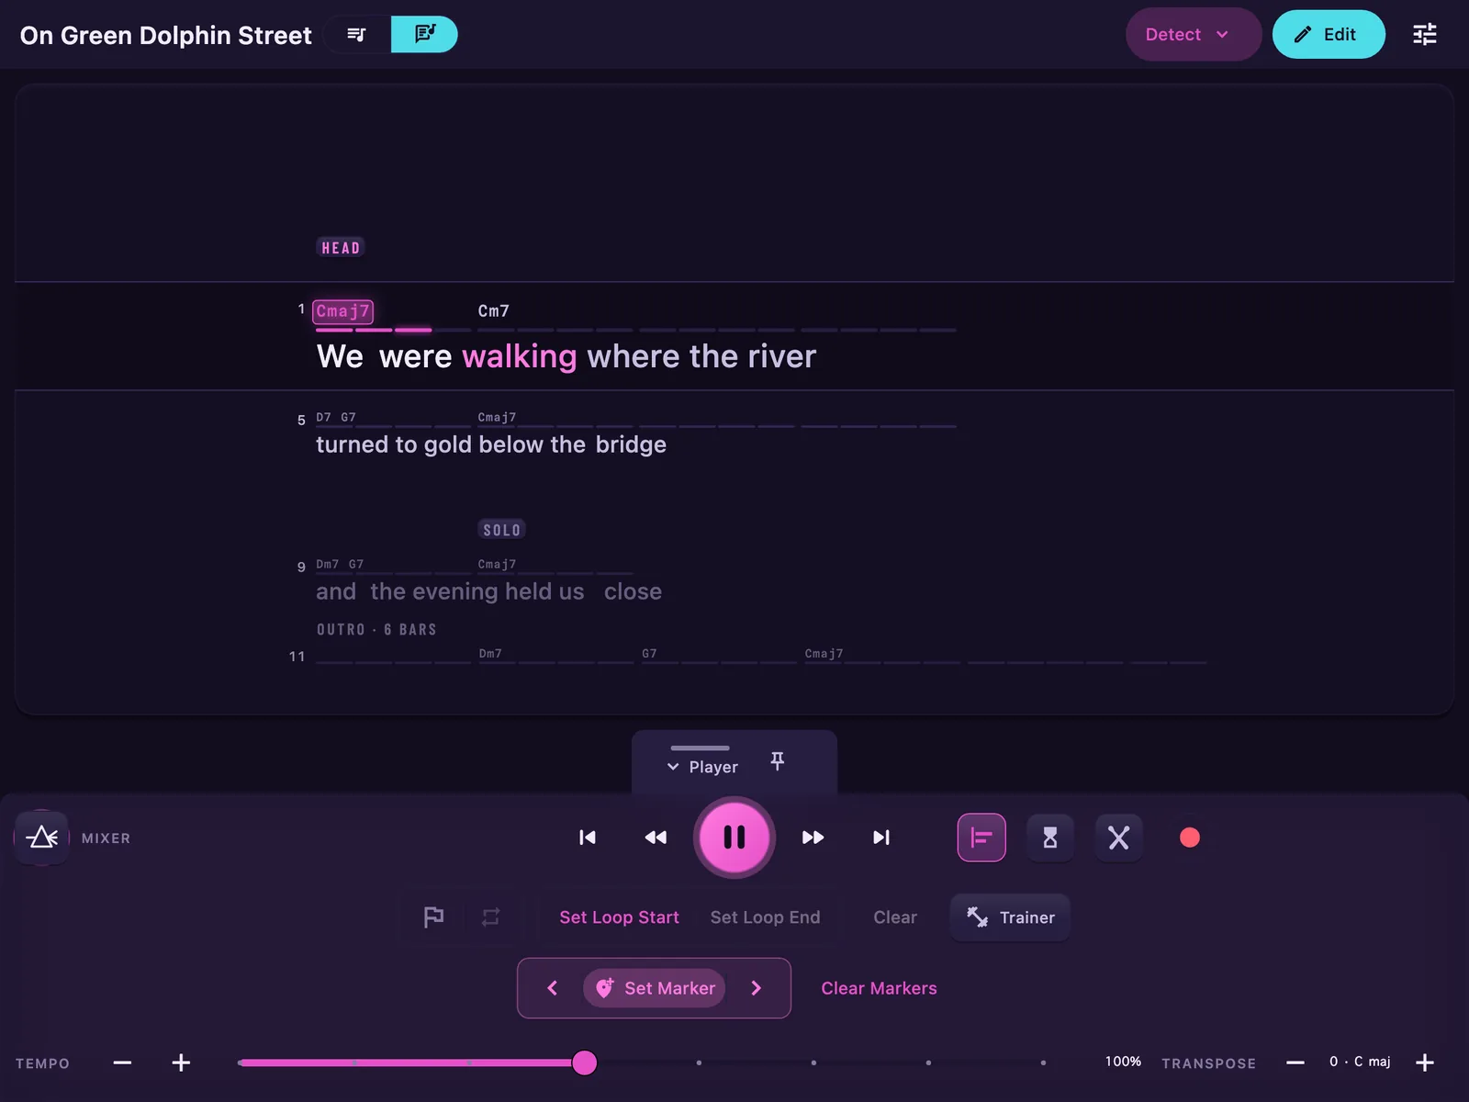Viewport: 1469px width, 1102px height.
Task: Click the lyric line 'turned to gold below the bridge'
Action: [x=491, y=444]
